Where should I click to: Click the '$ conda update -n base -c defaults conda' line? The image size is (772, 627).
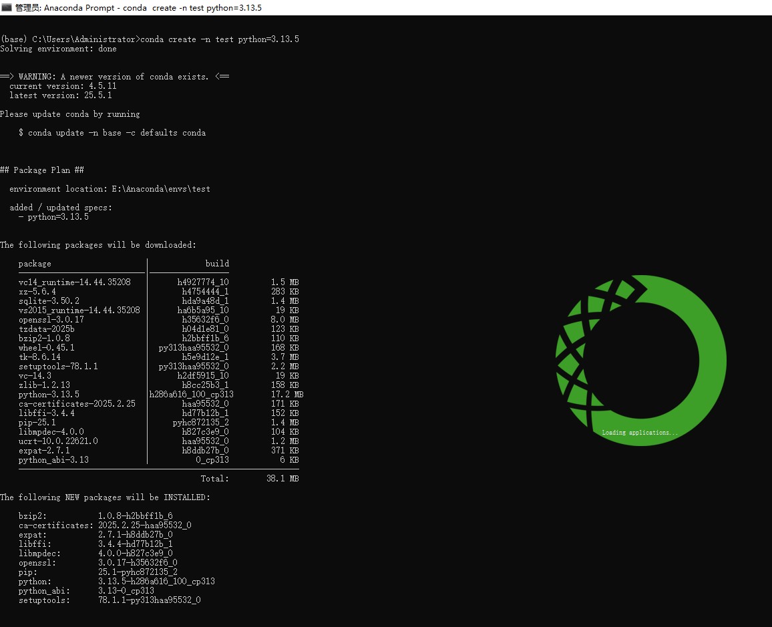tap(112, 133)
